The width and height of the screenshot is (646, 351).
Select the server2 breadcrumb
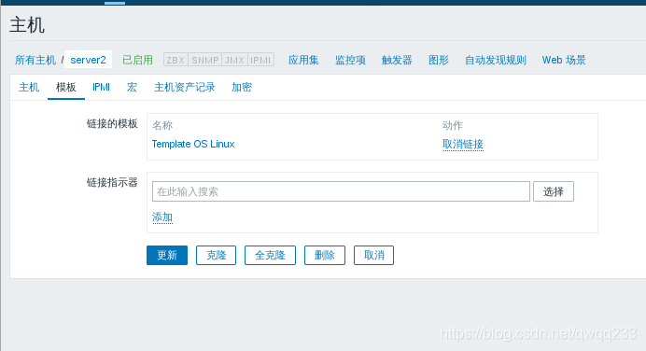pyautogui.click(x=88, y=60)
